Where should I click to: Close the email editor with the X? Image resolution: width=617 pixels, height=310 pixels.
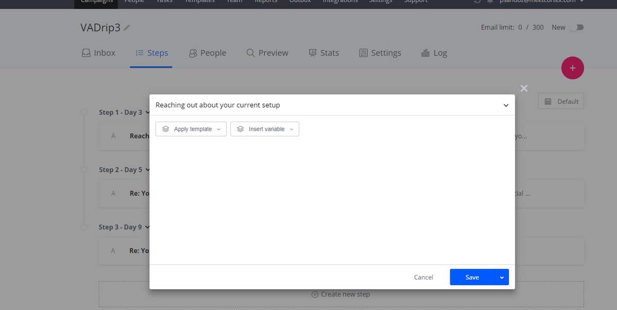click(x=524, y=88)
